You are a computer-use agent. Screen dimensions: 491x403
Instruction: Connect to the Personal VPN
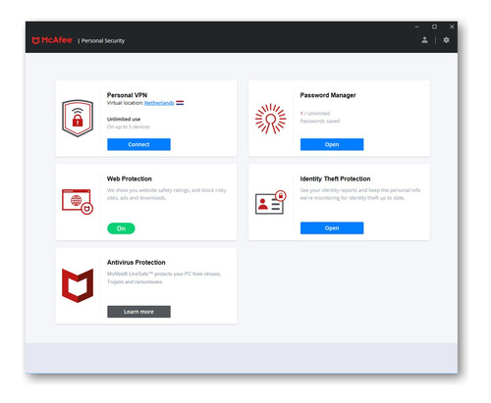(x=138, y=144)
